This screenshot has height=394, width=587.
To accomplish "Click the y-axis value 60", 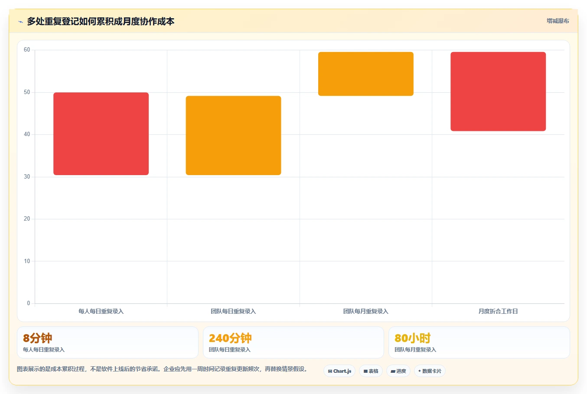I will [x=27, y=50].
